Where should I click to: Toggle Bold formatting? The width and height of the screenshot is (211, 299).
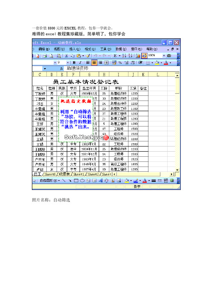coord(74,63)
